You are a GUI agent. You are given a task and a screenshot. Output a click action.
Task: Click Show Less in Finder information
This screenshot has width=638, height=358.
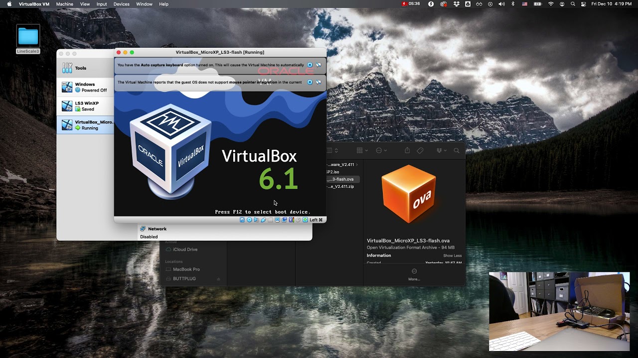pos(453,256)
